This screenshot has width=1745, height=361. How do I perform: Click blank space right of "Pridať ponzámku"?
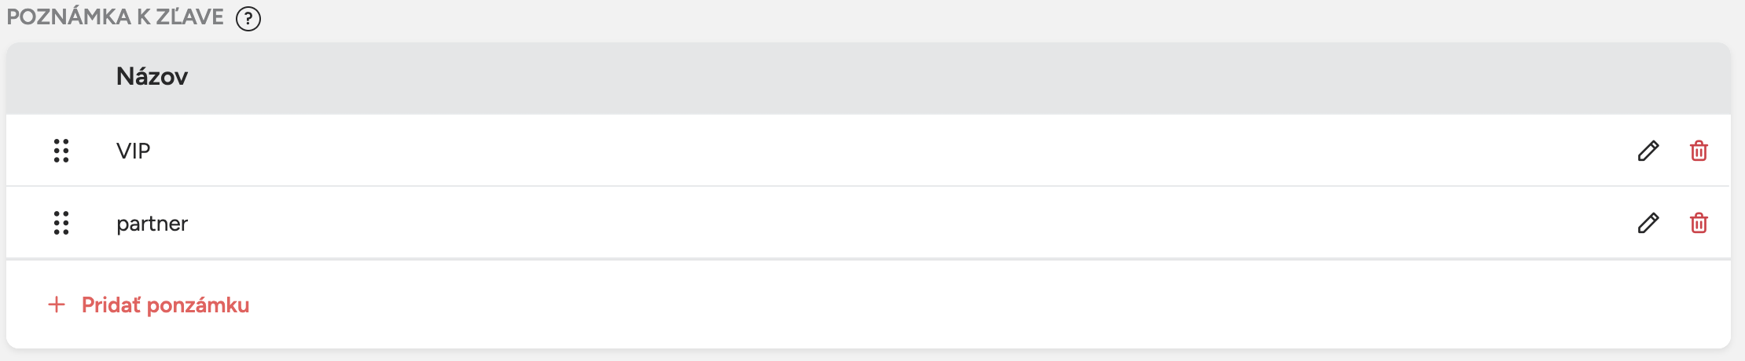[865, 304]
